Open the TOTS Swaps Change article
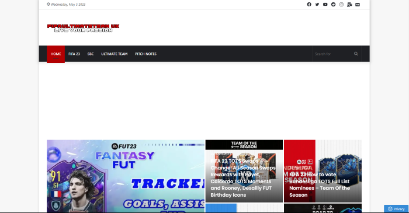This screenshot has height=213, width=409. (x=244, y=171)
